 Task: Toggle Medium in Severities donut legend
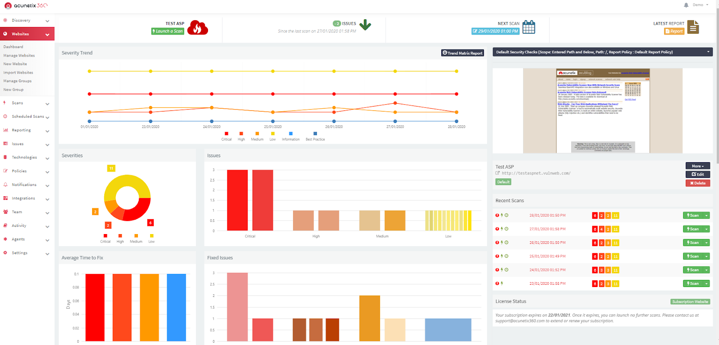click(x=136, y=239)
